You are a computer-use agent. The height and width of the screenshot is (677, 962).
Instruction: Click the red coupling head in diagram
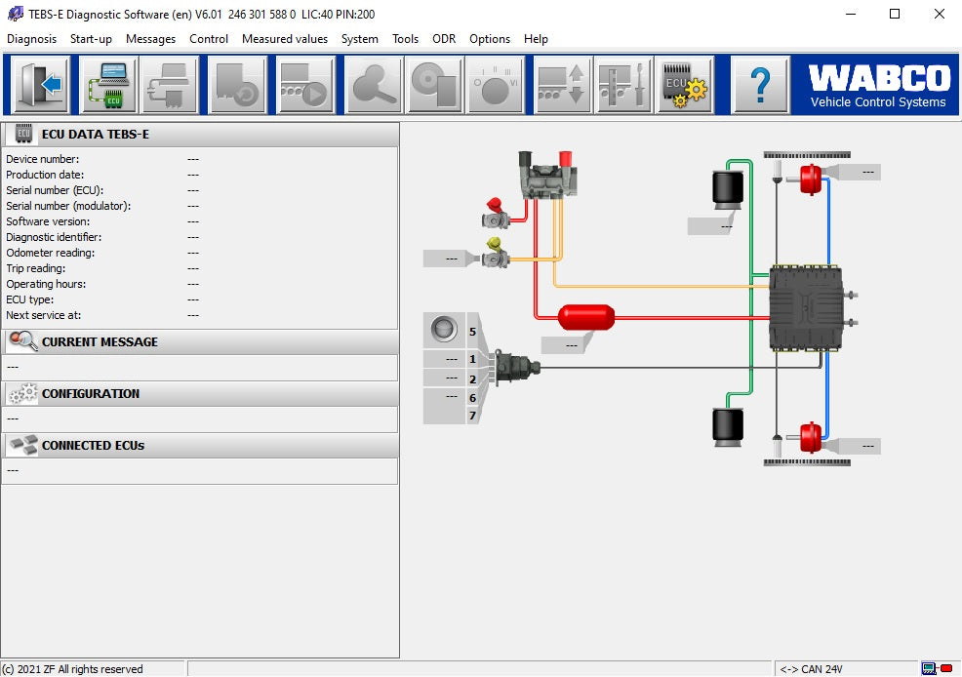496,212
